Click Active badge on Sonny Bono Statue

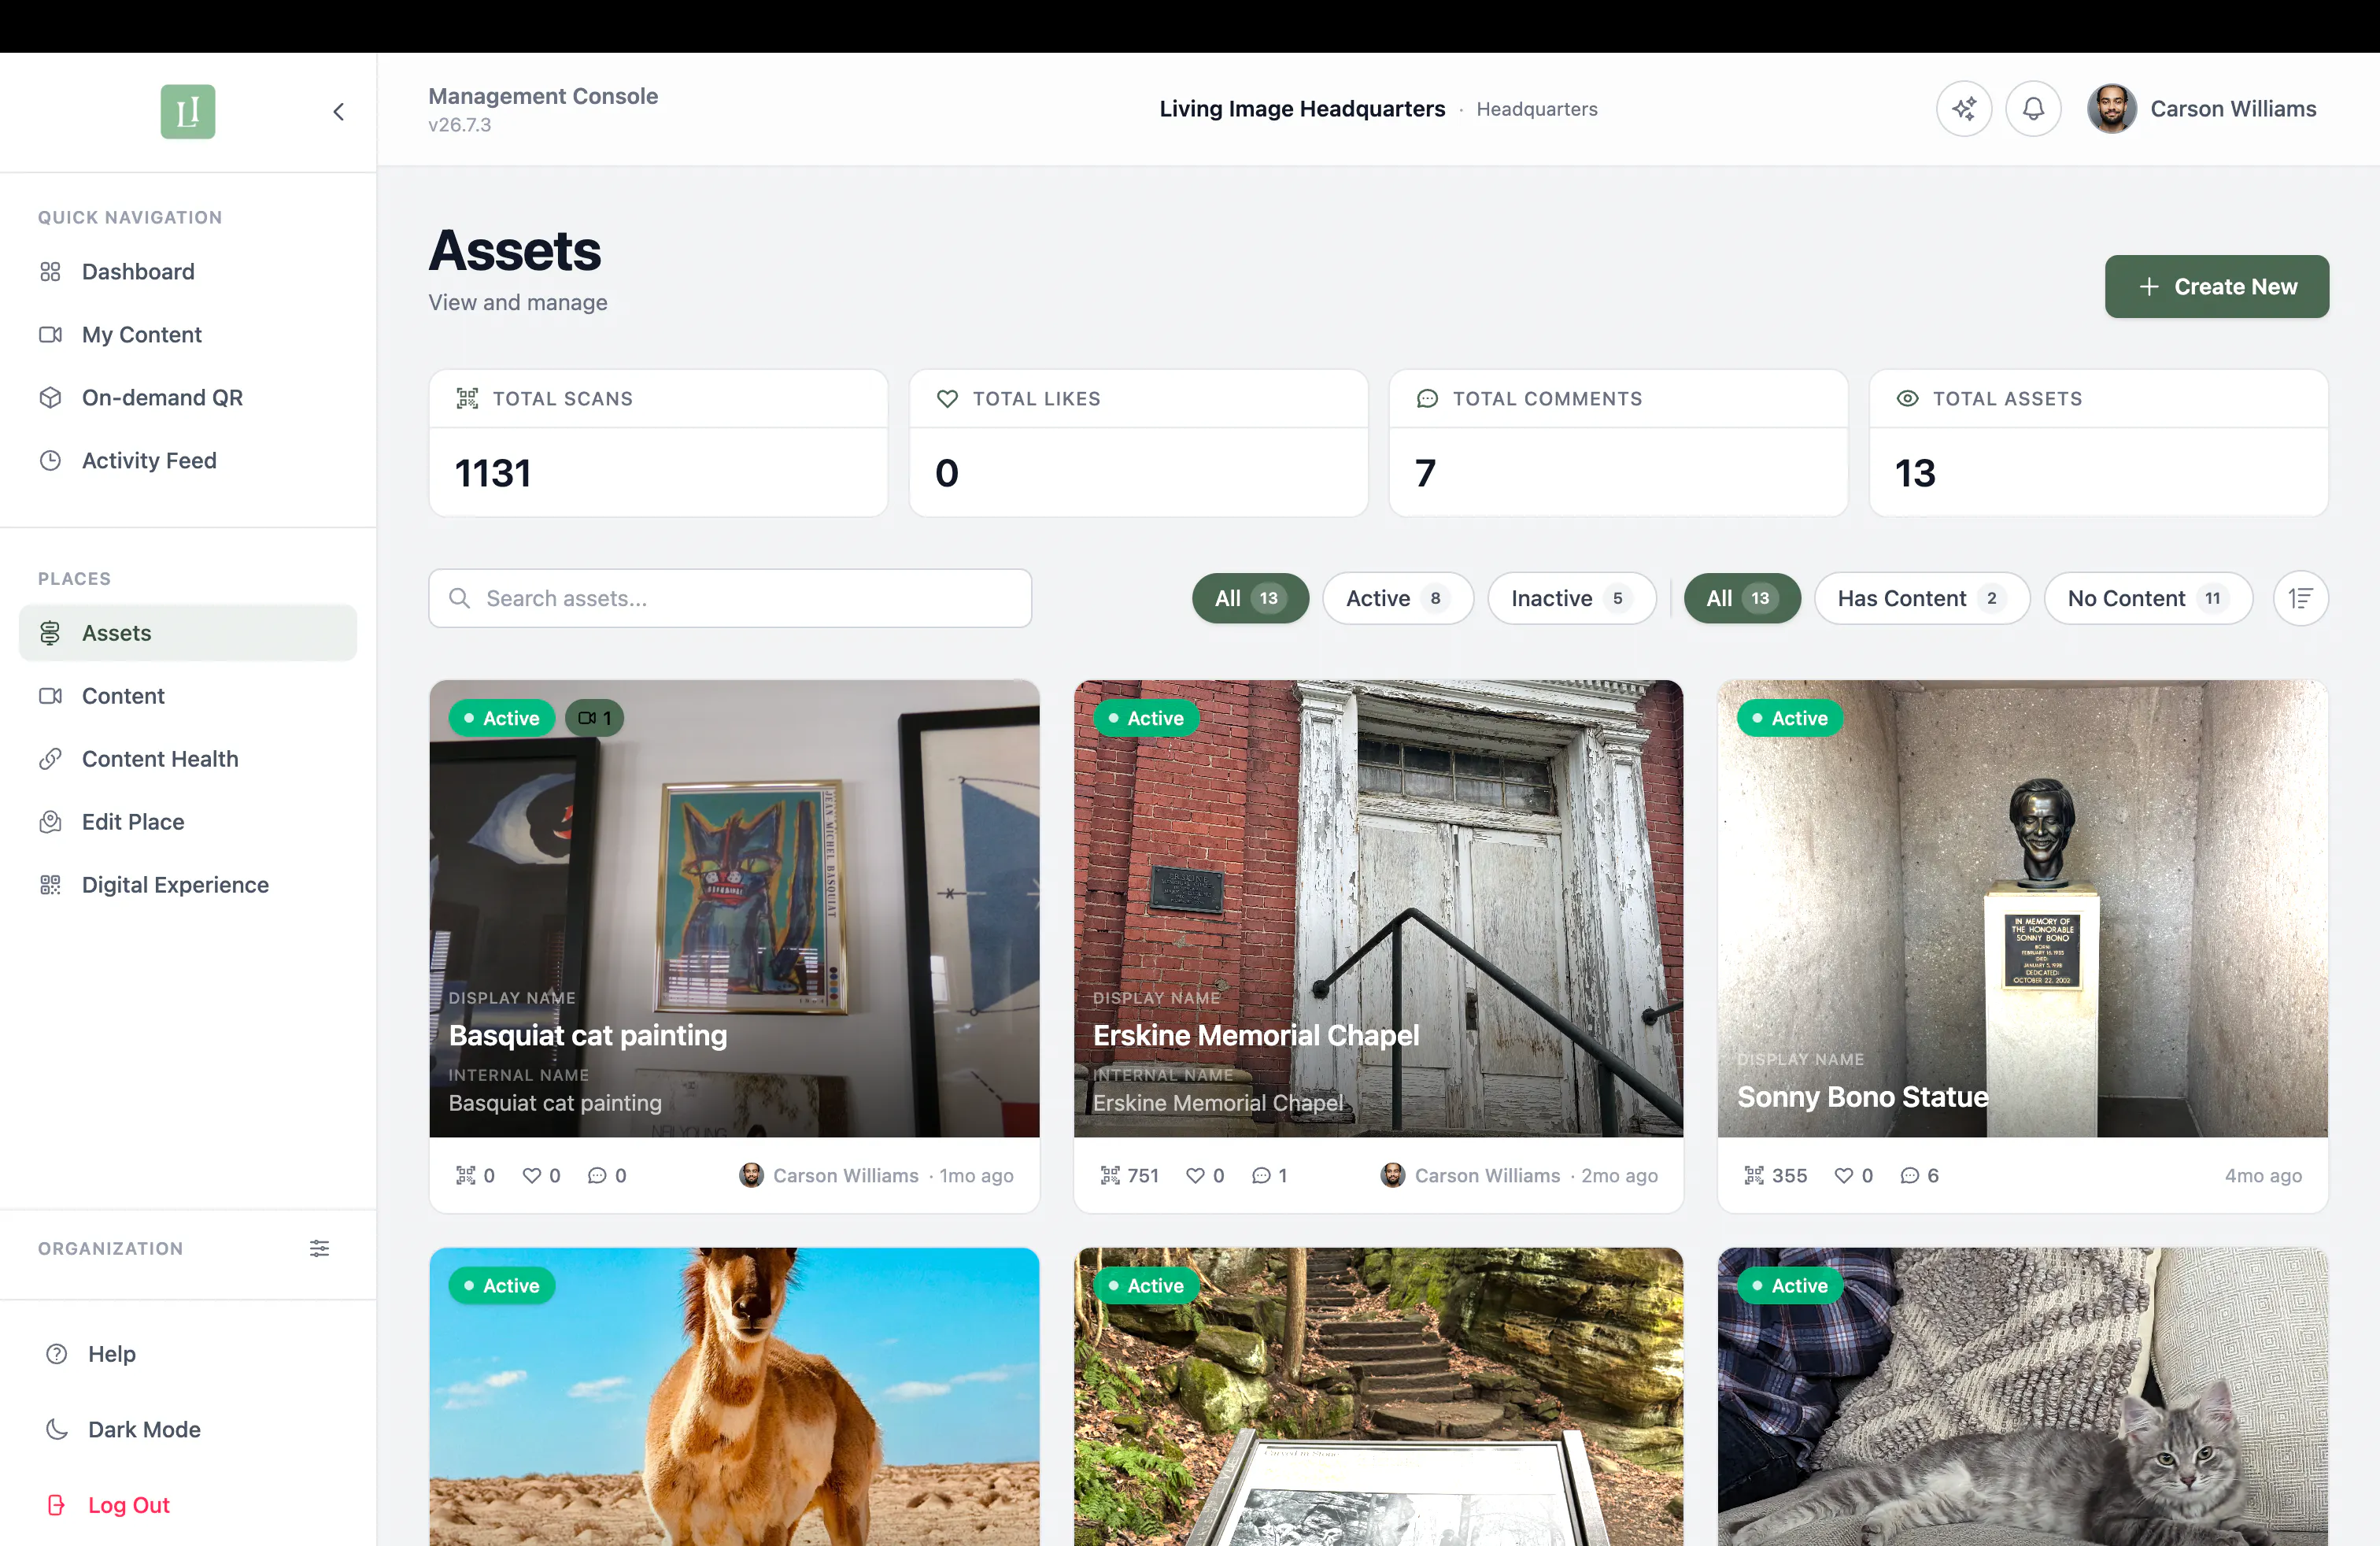point(1790,718)
